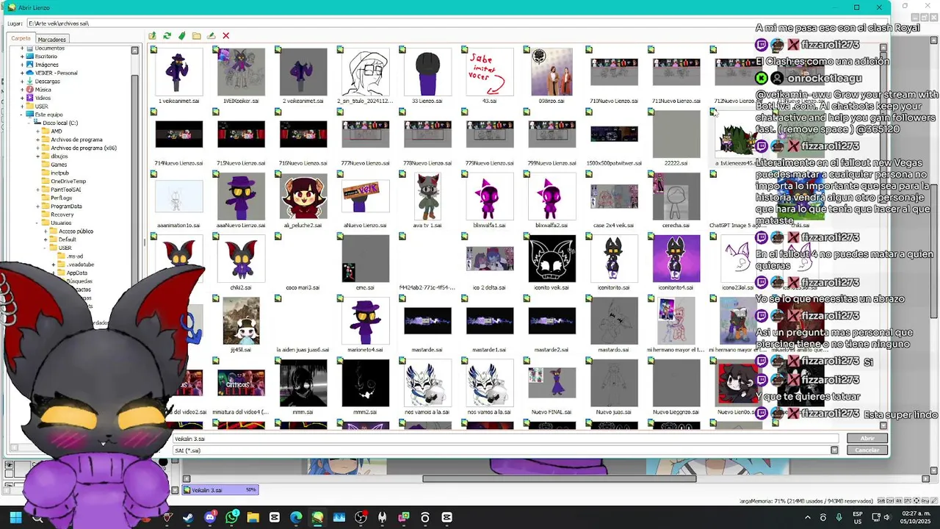Create a new folder with folder icon

[x=196, y=35]
